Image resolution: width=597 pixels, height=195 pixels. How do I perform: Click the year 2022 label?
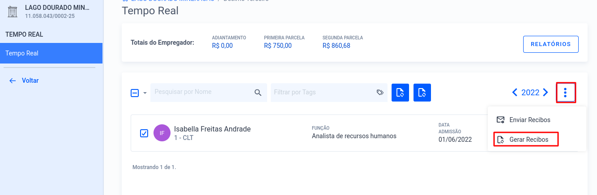tap(530, 93)
